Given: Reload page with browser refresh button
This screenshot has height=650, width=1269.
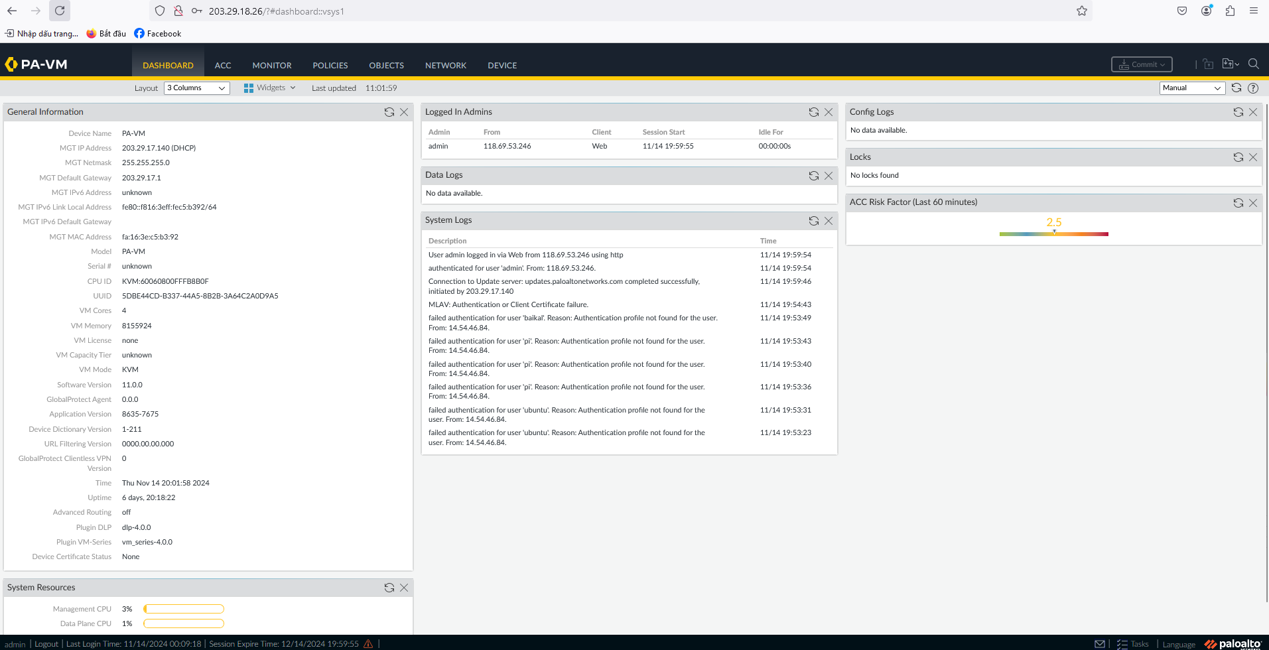Looking at the screenshot, I should point(60,11).
